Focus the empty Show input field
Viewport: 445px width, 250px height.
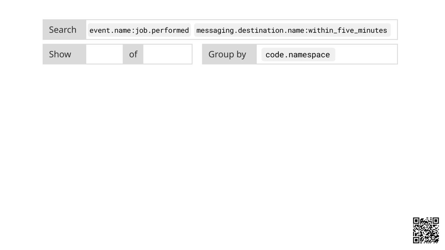tap(104, 54)
